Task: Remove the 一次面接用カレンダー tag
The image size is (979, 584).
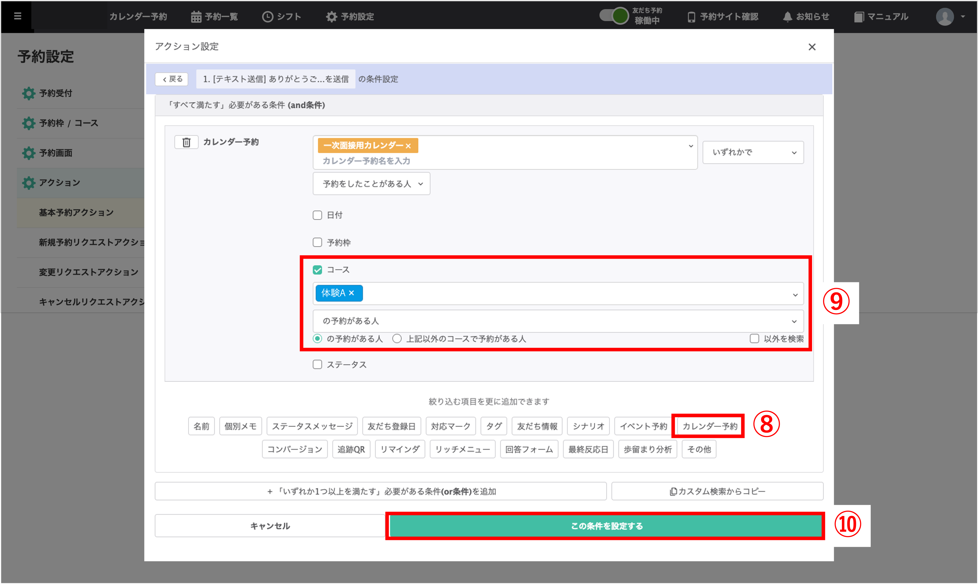Action: tap(408, 146)
